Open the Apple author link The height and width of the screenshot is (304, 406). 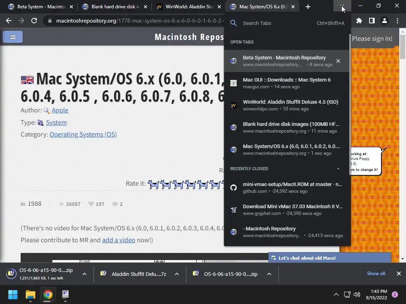point(60,110)
